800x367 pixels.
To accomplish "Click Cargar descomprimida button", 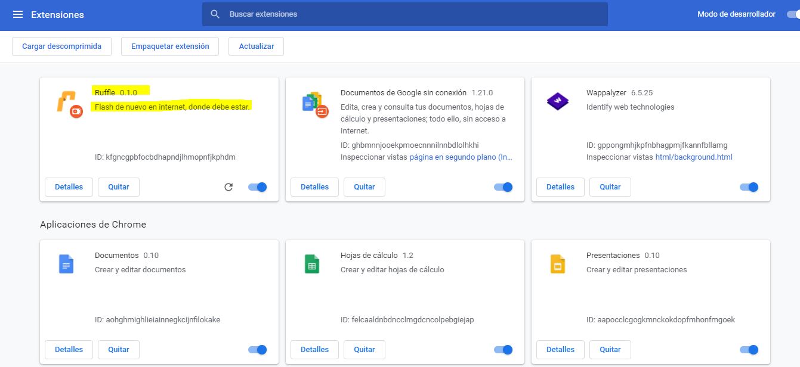I will click(x=62, y=46).
